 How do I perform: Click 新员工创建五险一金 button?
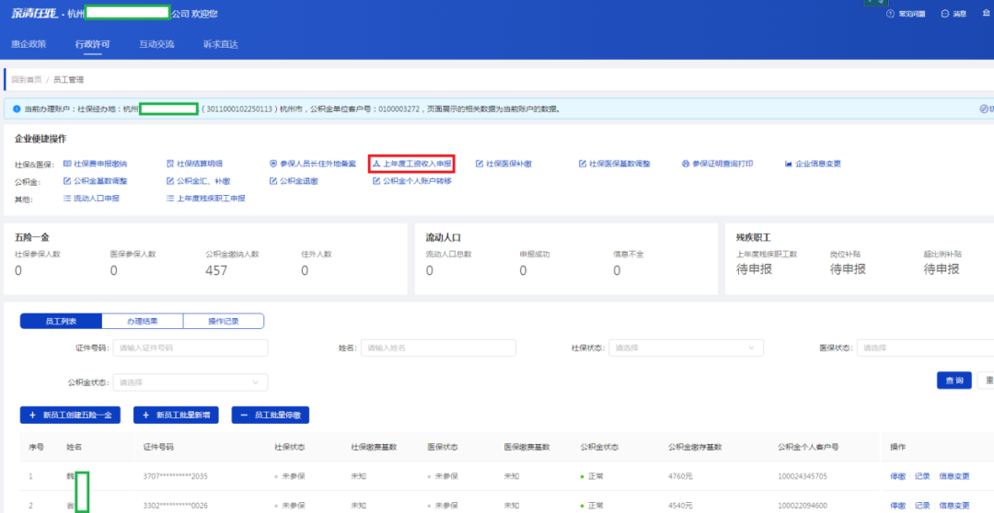coord(70,416)
